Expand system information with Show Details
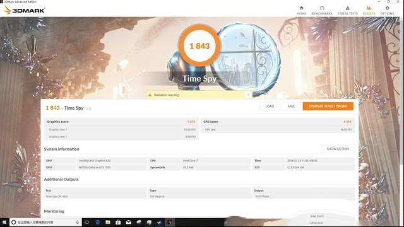 pos(338,149)
